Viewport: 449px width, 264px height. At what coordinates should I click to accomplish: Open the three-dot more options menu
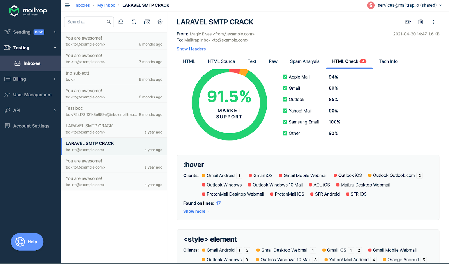(x=433, y=22)
